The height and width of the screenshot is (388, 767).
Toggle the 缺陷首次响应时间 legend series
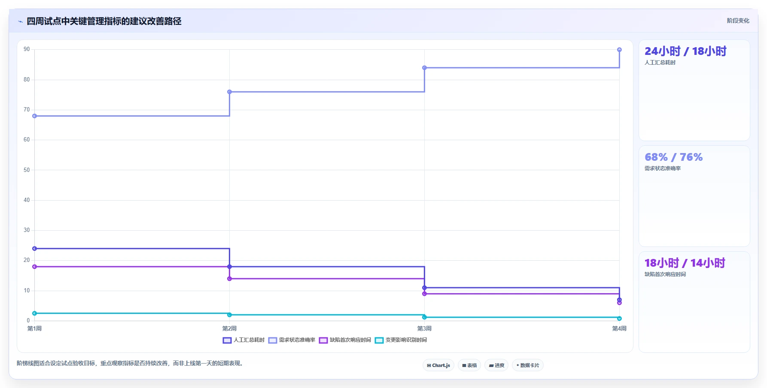(345, 340)
